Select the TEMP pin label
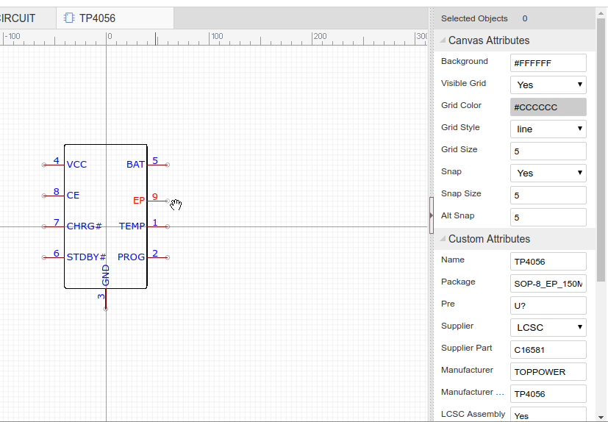The width and height of the screenshot is (608, 422). coord(132,226)
